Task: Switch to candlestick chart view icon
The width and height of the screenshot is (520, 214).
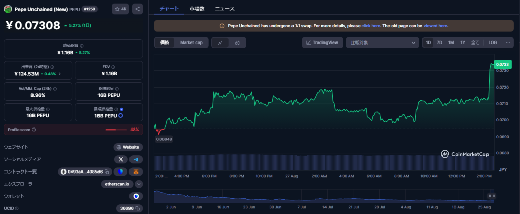Action: coord(237,42)
